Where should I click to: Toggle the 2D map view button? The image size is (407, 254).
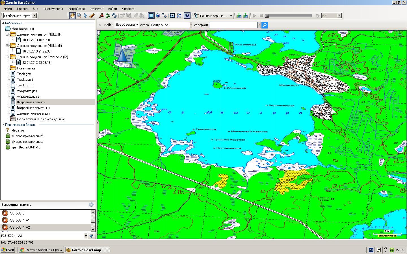click(x=151, y=16)
